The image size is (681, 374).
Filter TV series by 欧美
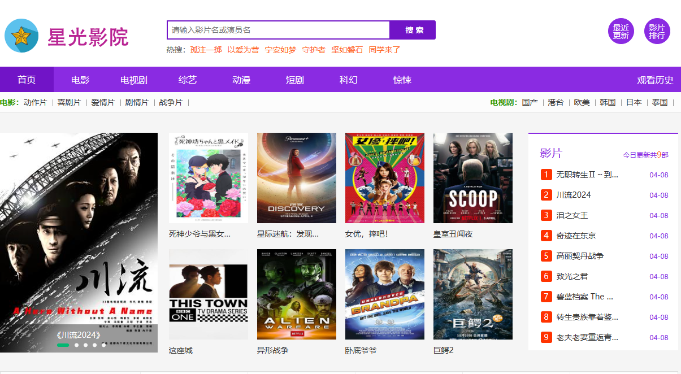tap(582, 102)
